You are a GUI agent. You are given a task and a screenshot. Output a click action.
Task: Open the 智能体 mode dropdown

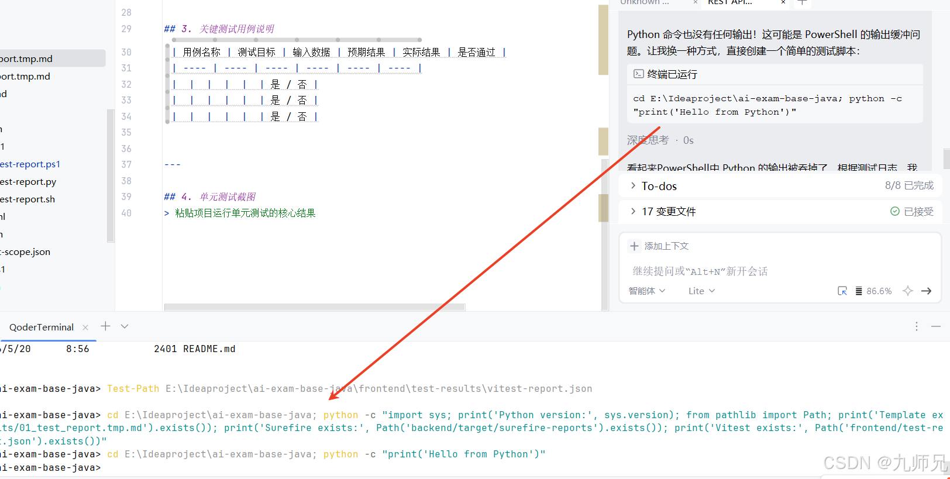pyautogui.click(x=646, y=291)
